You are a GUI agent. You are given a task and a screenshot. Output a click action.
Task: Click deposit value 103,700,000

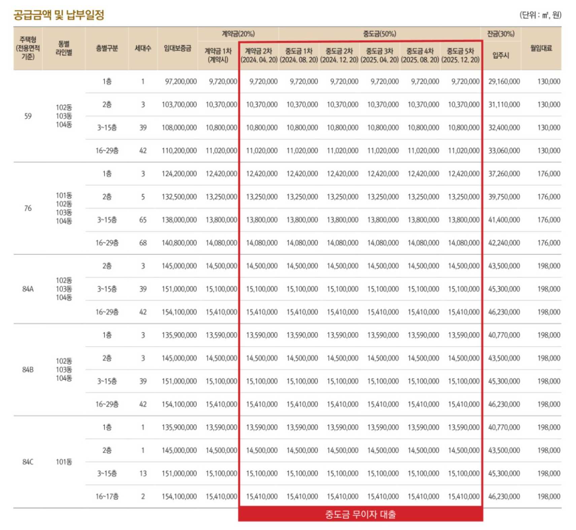179,105
